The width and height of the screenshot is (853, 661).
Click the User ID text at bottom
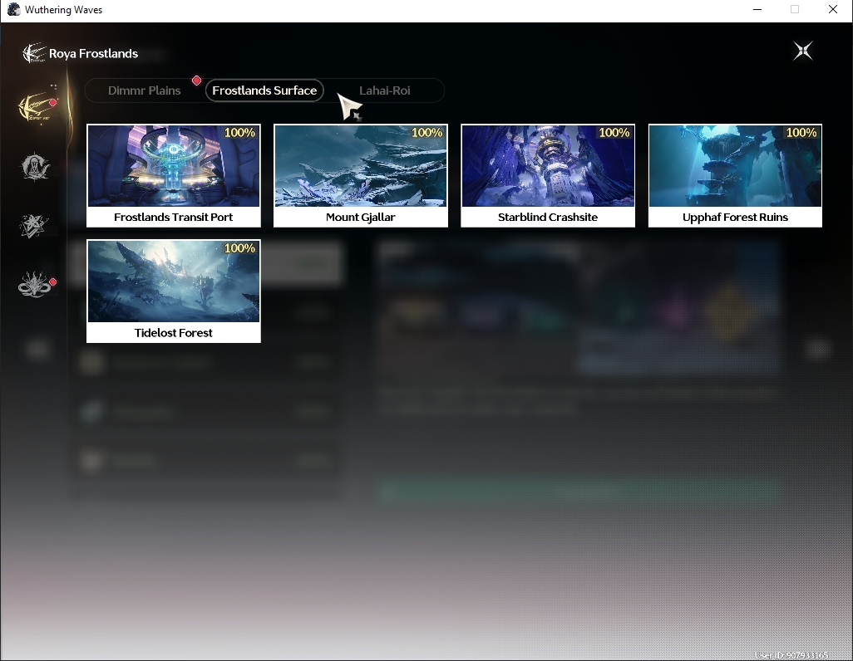791,655
